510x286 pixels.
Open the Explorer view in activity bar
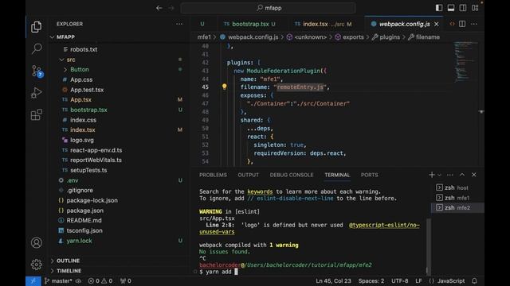coord(36,27)
